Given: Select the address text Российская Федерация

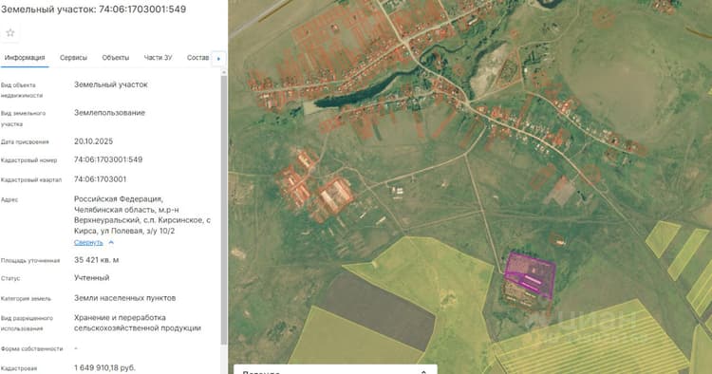Looking at the screenshot, I should coord(119,199).
